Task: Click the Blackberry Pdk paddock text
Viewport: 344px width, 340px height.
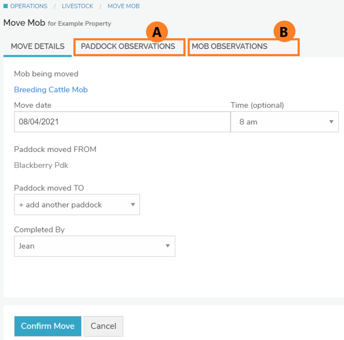Action: click(x=41, y=166)
